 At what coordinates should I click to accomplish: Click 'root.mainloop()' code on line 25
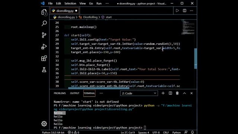coord(84,27)
